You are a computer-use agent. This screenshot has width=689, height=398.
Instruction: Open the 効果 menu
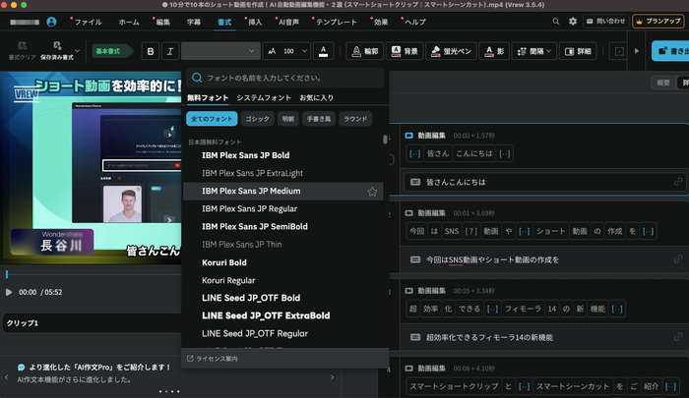tap(381, 22)
